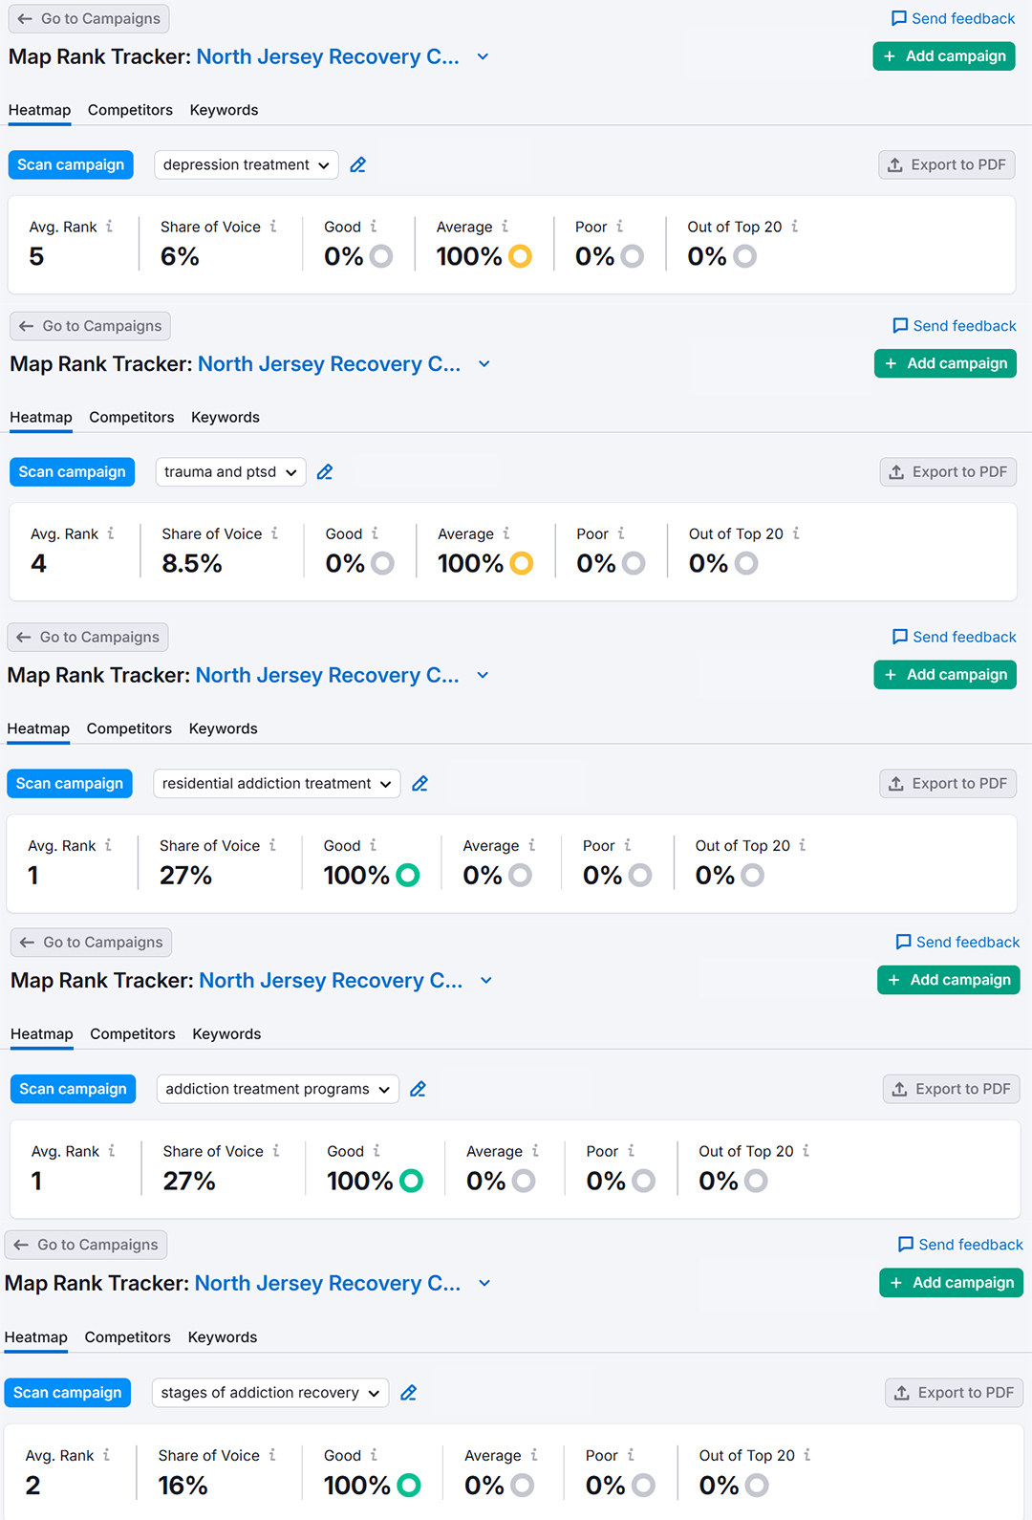Open Competitors tab above depression treatment dropdown
Screen dimensions: 1032x1520
130,110
